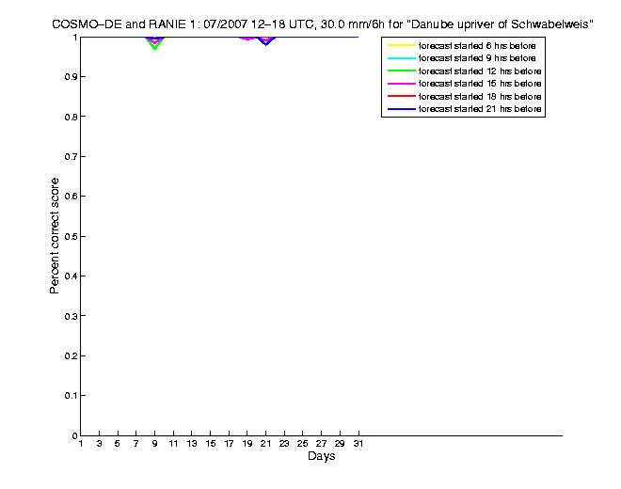Click the red legend line for 18 hrs forecast
The width and height of the screenshot is (621, 489).
400,96
